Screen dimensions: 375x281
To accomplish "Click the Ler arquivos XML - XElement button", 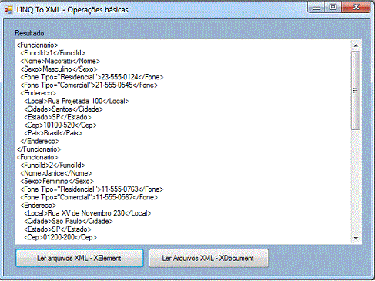I will [79, 258].
